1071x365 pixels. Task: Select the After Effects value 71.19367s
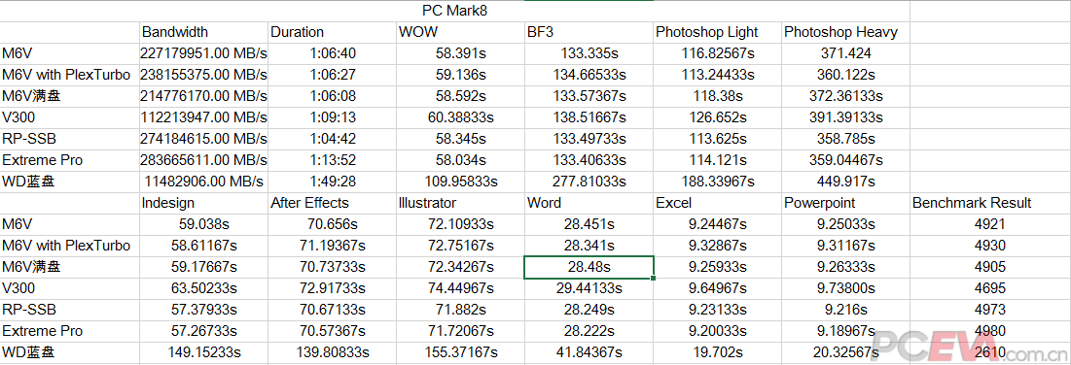click(332, 246)
